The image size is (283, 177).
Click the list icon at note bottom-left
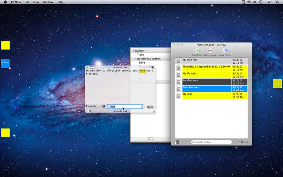[87, 111]
